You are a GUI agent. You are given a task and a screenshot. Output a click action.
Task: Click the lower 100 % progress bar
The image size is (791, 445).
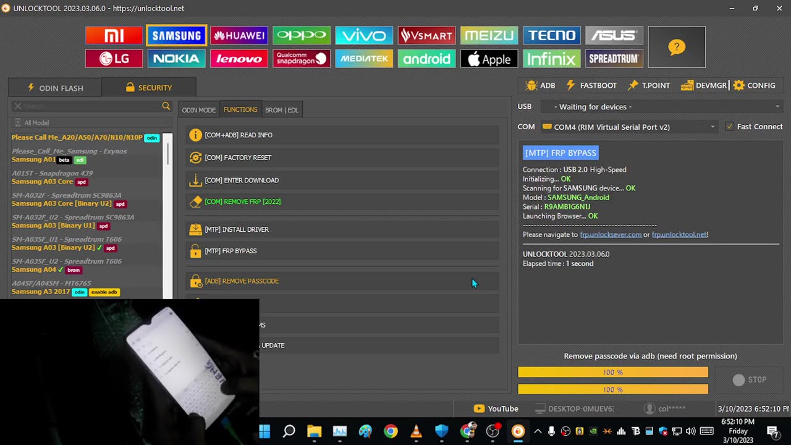pyautogui.click(x=613, y=389)
